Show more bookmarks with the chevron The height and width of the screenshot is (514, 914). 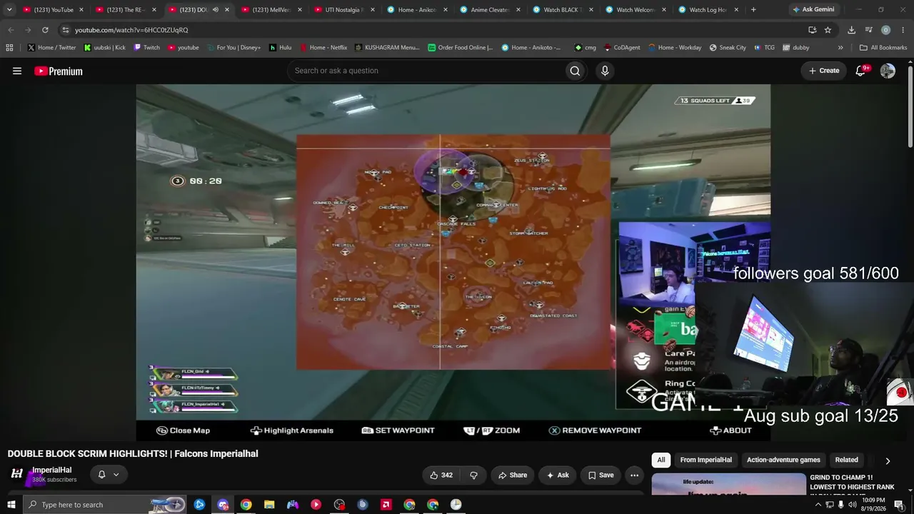point(840,48)
